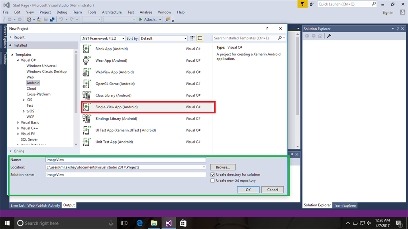Click the feedback icon beside Quick Launch
Viewport: 408px width, 229px height.
tap(312, 4)
